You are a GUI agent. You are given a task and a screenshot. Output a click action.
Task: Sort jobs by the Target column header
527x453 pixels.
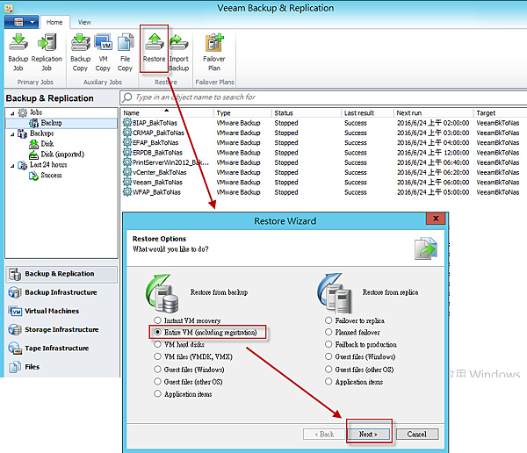pos(501,113)
